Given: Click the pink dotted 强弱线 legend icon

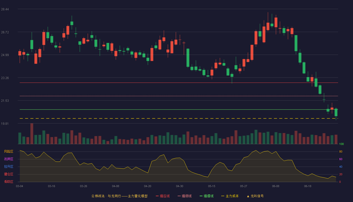Looking at the screenshot, I should coord(179,196).
